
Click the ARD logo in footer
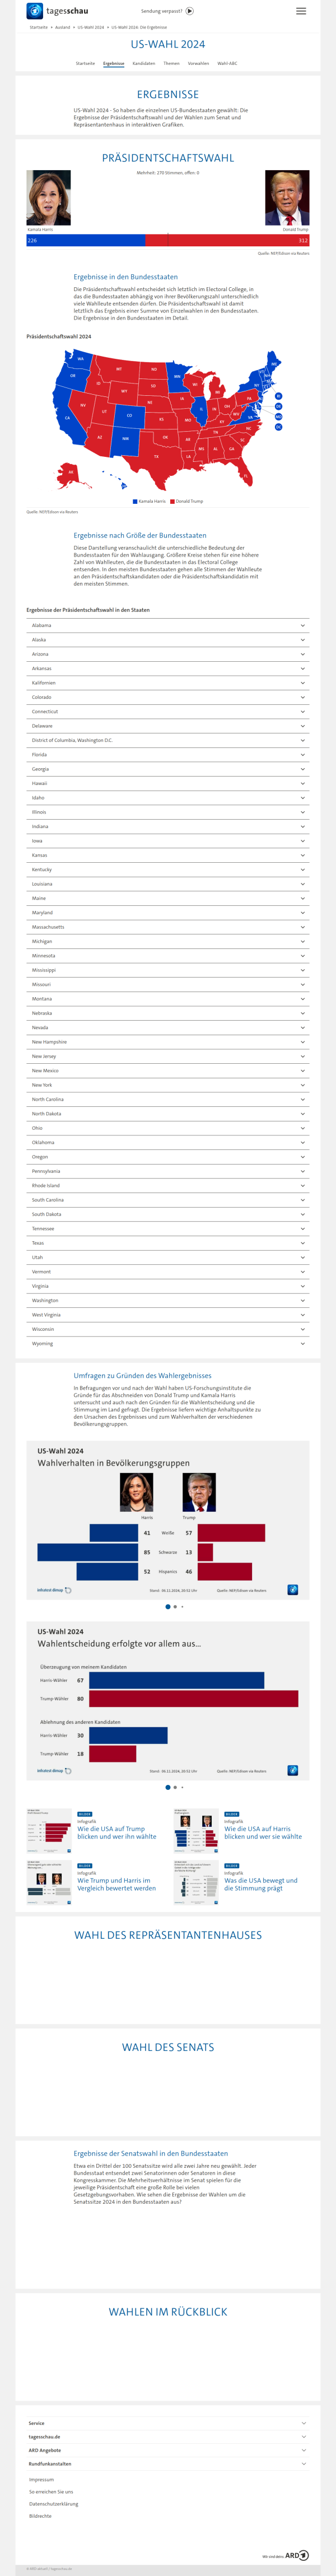click(297, 2555)
